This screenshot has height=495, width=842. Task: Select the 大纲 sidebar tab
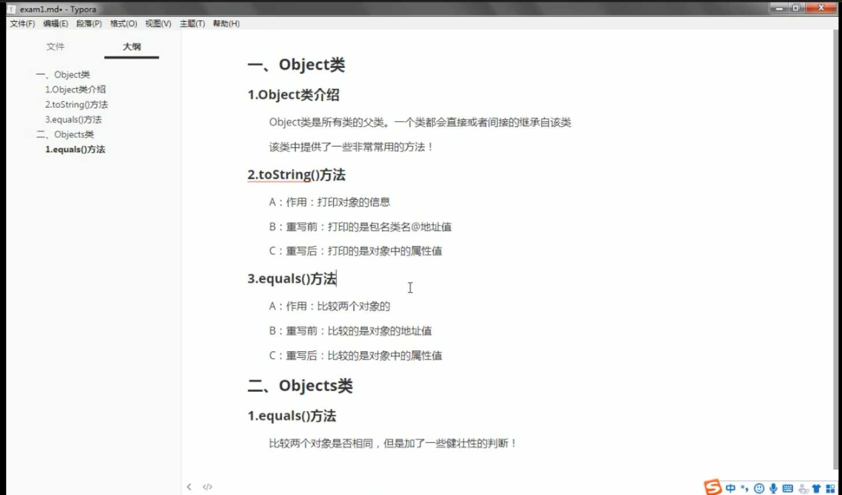click(x=131, y=47)
